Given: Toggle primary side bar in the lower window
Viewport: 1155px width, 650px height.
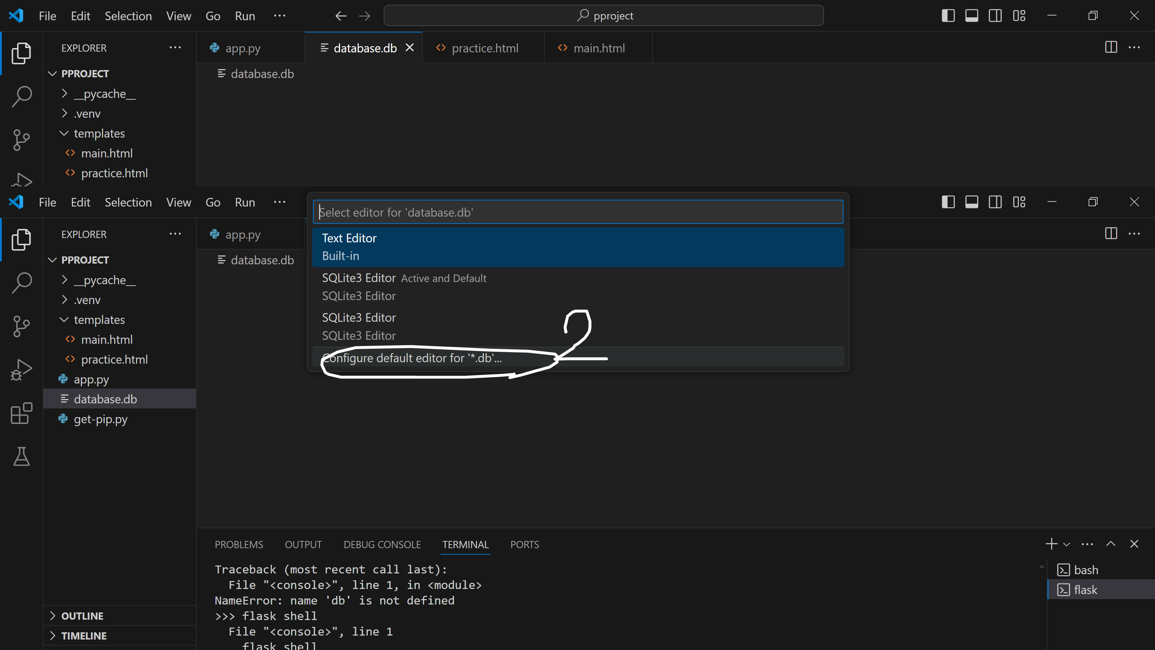Looking at the screenshot, I should click(948, 202).
